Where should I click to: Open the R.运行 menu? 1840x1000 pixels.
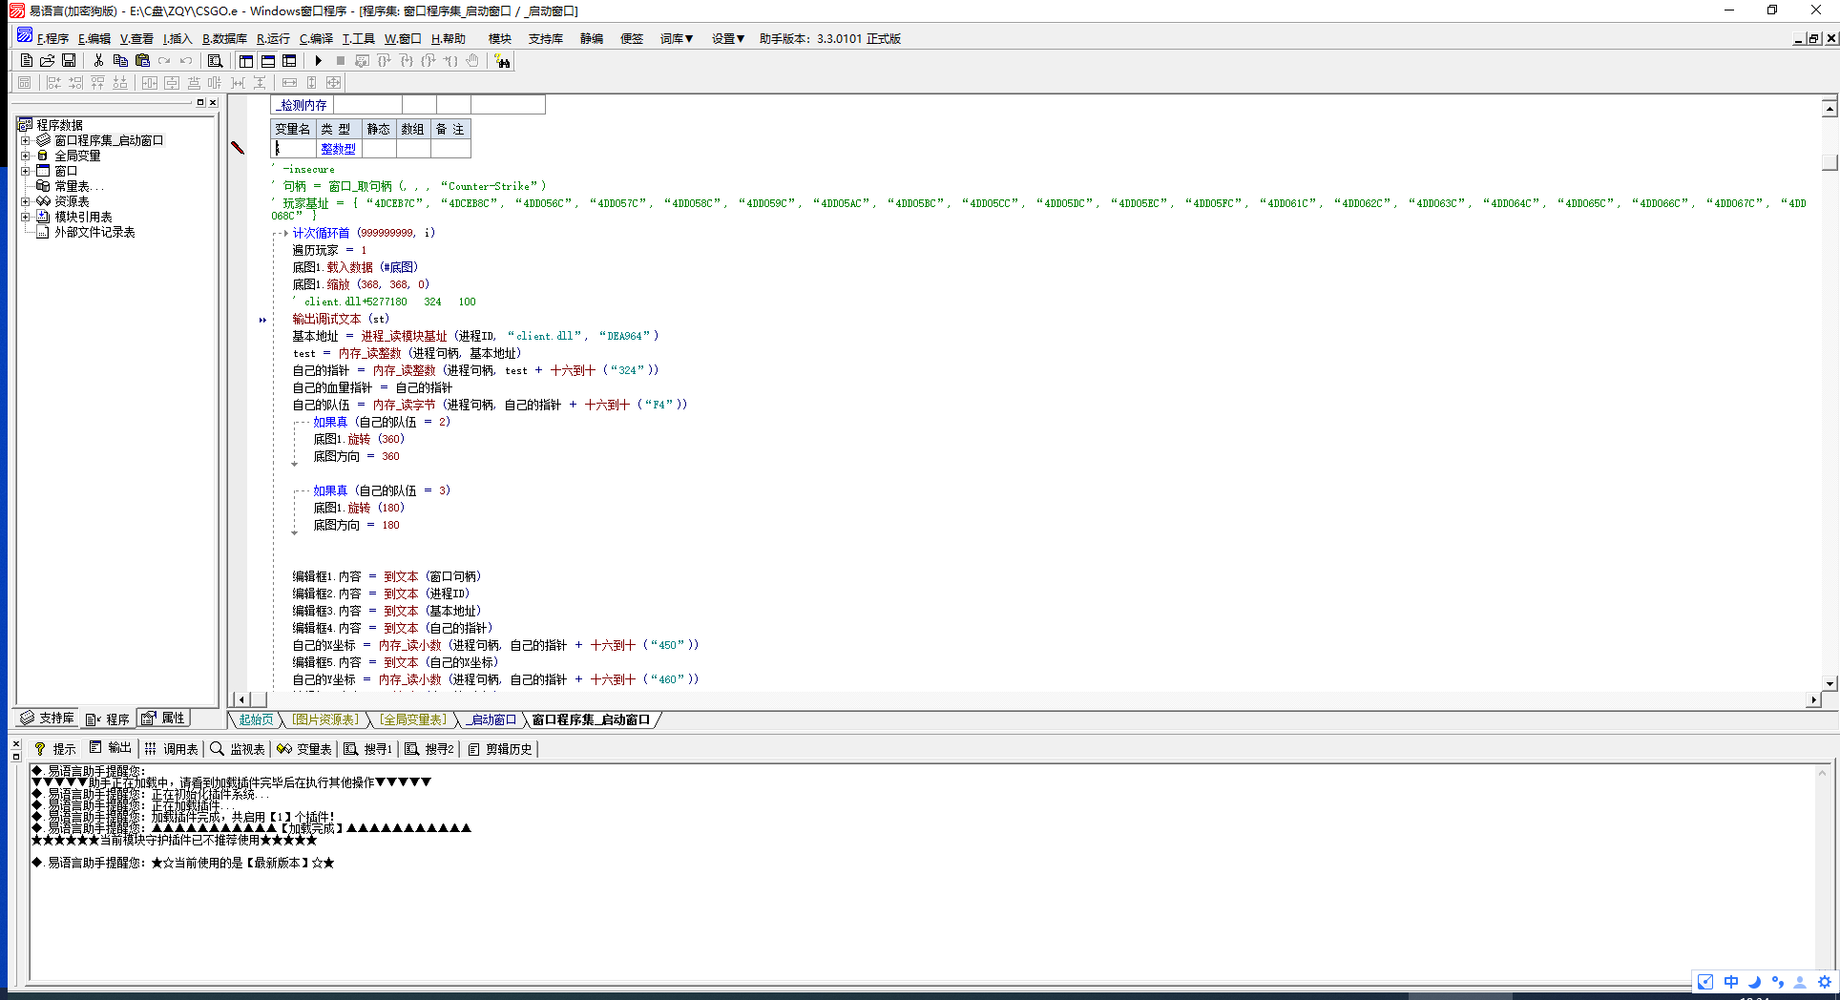pyautogui.click(x=273, y=38)
